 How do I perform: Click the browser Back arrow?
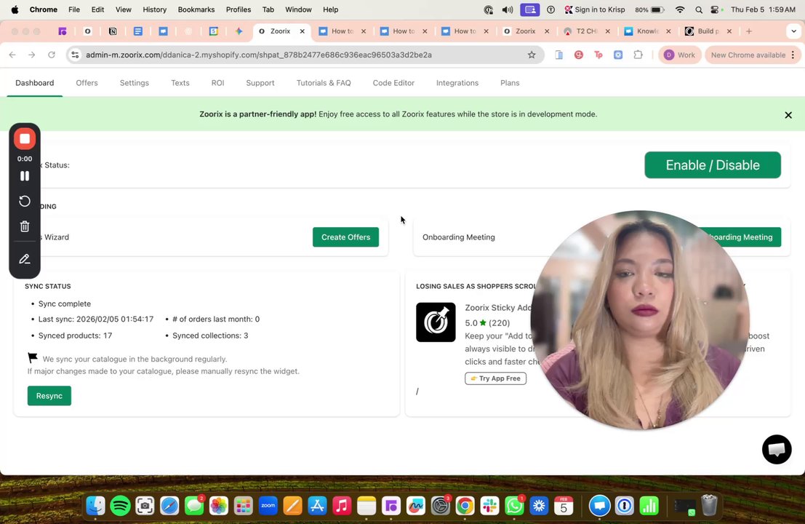coord(12,55)
